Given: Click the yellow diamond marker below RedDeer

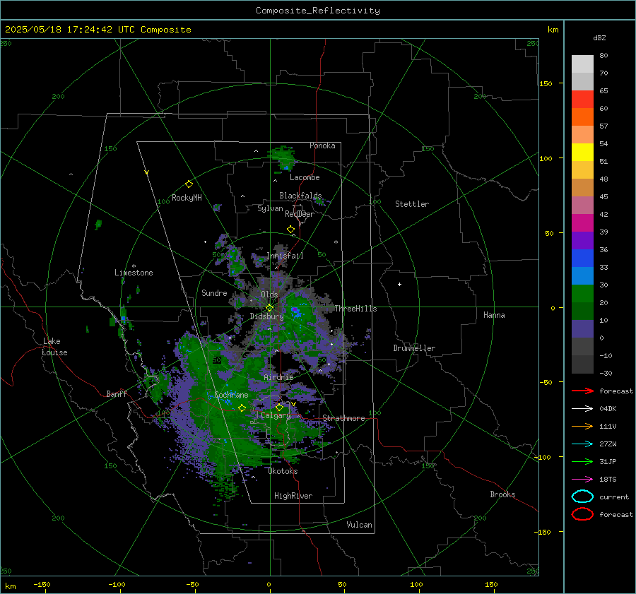Looking at the screenshot, I should click(290, 230).
